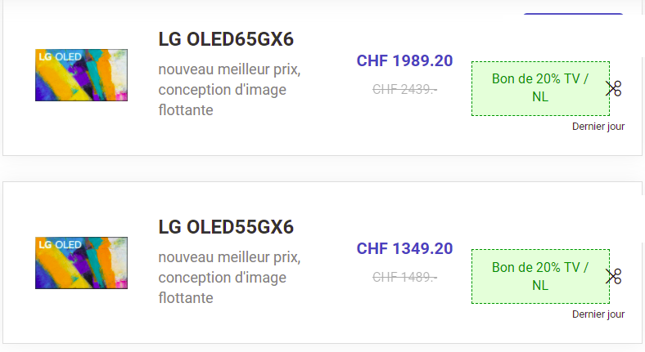Open the LG OLED65GX6 title link

(x=226, y=39)
